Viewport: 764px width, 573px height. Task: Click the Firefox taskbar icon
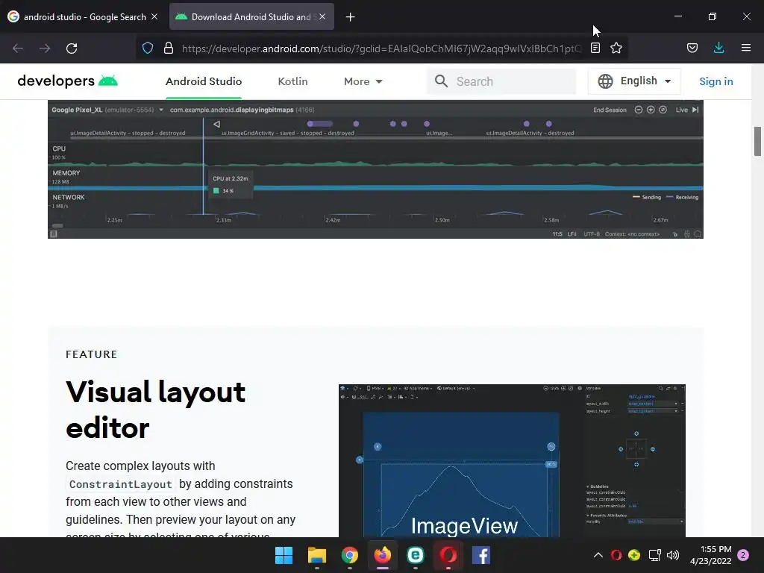(x=383, y=555)
